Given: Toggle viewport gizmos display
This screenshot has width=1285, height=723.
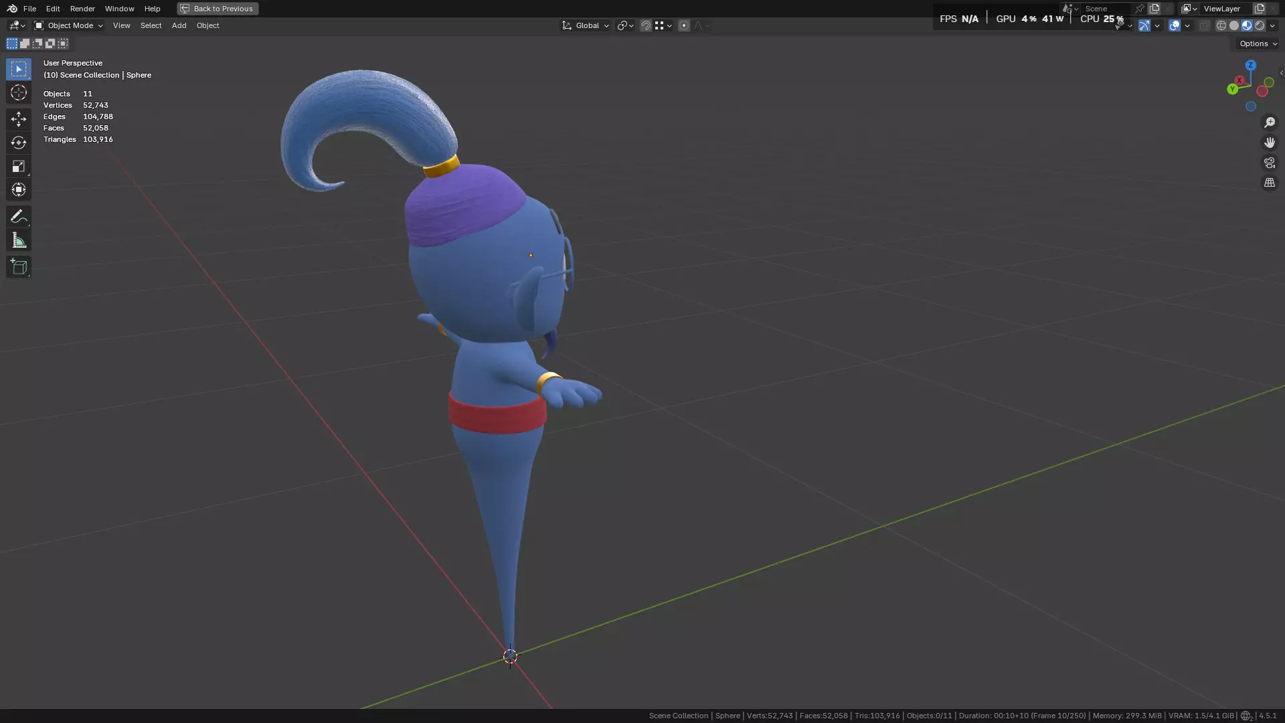Looking at the screenshot, I should [x=1144, y=25].
